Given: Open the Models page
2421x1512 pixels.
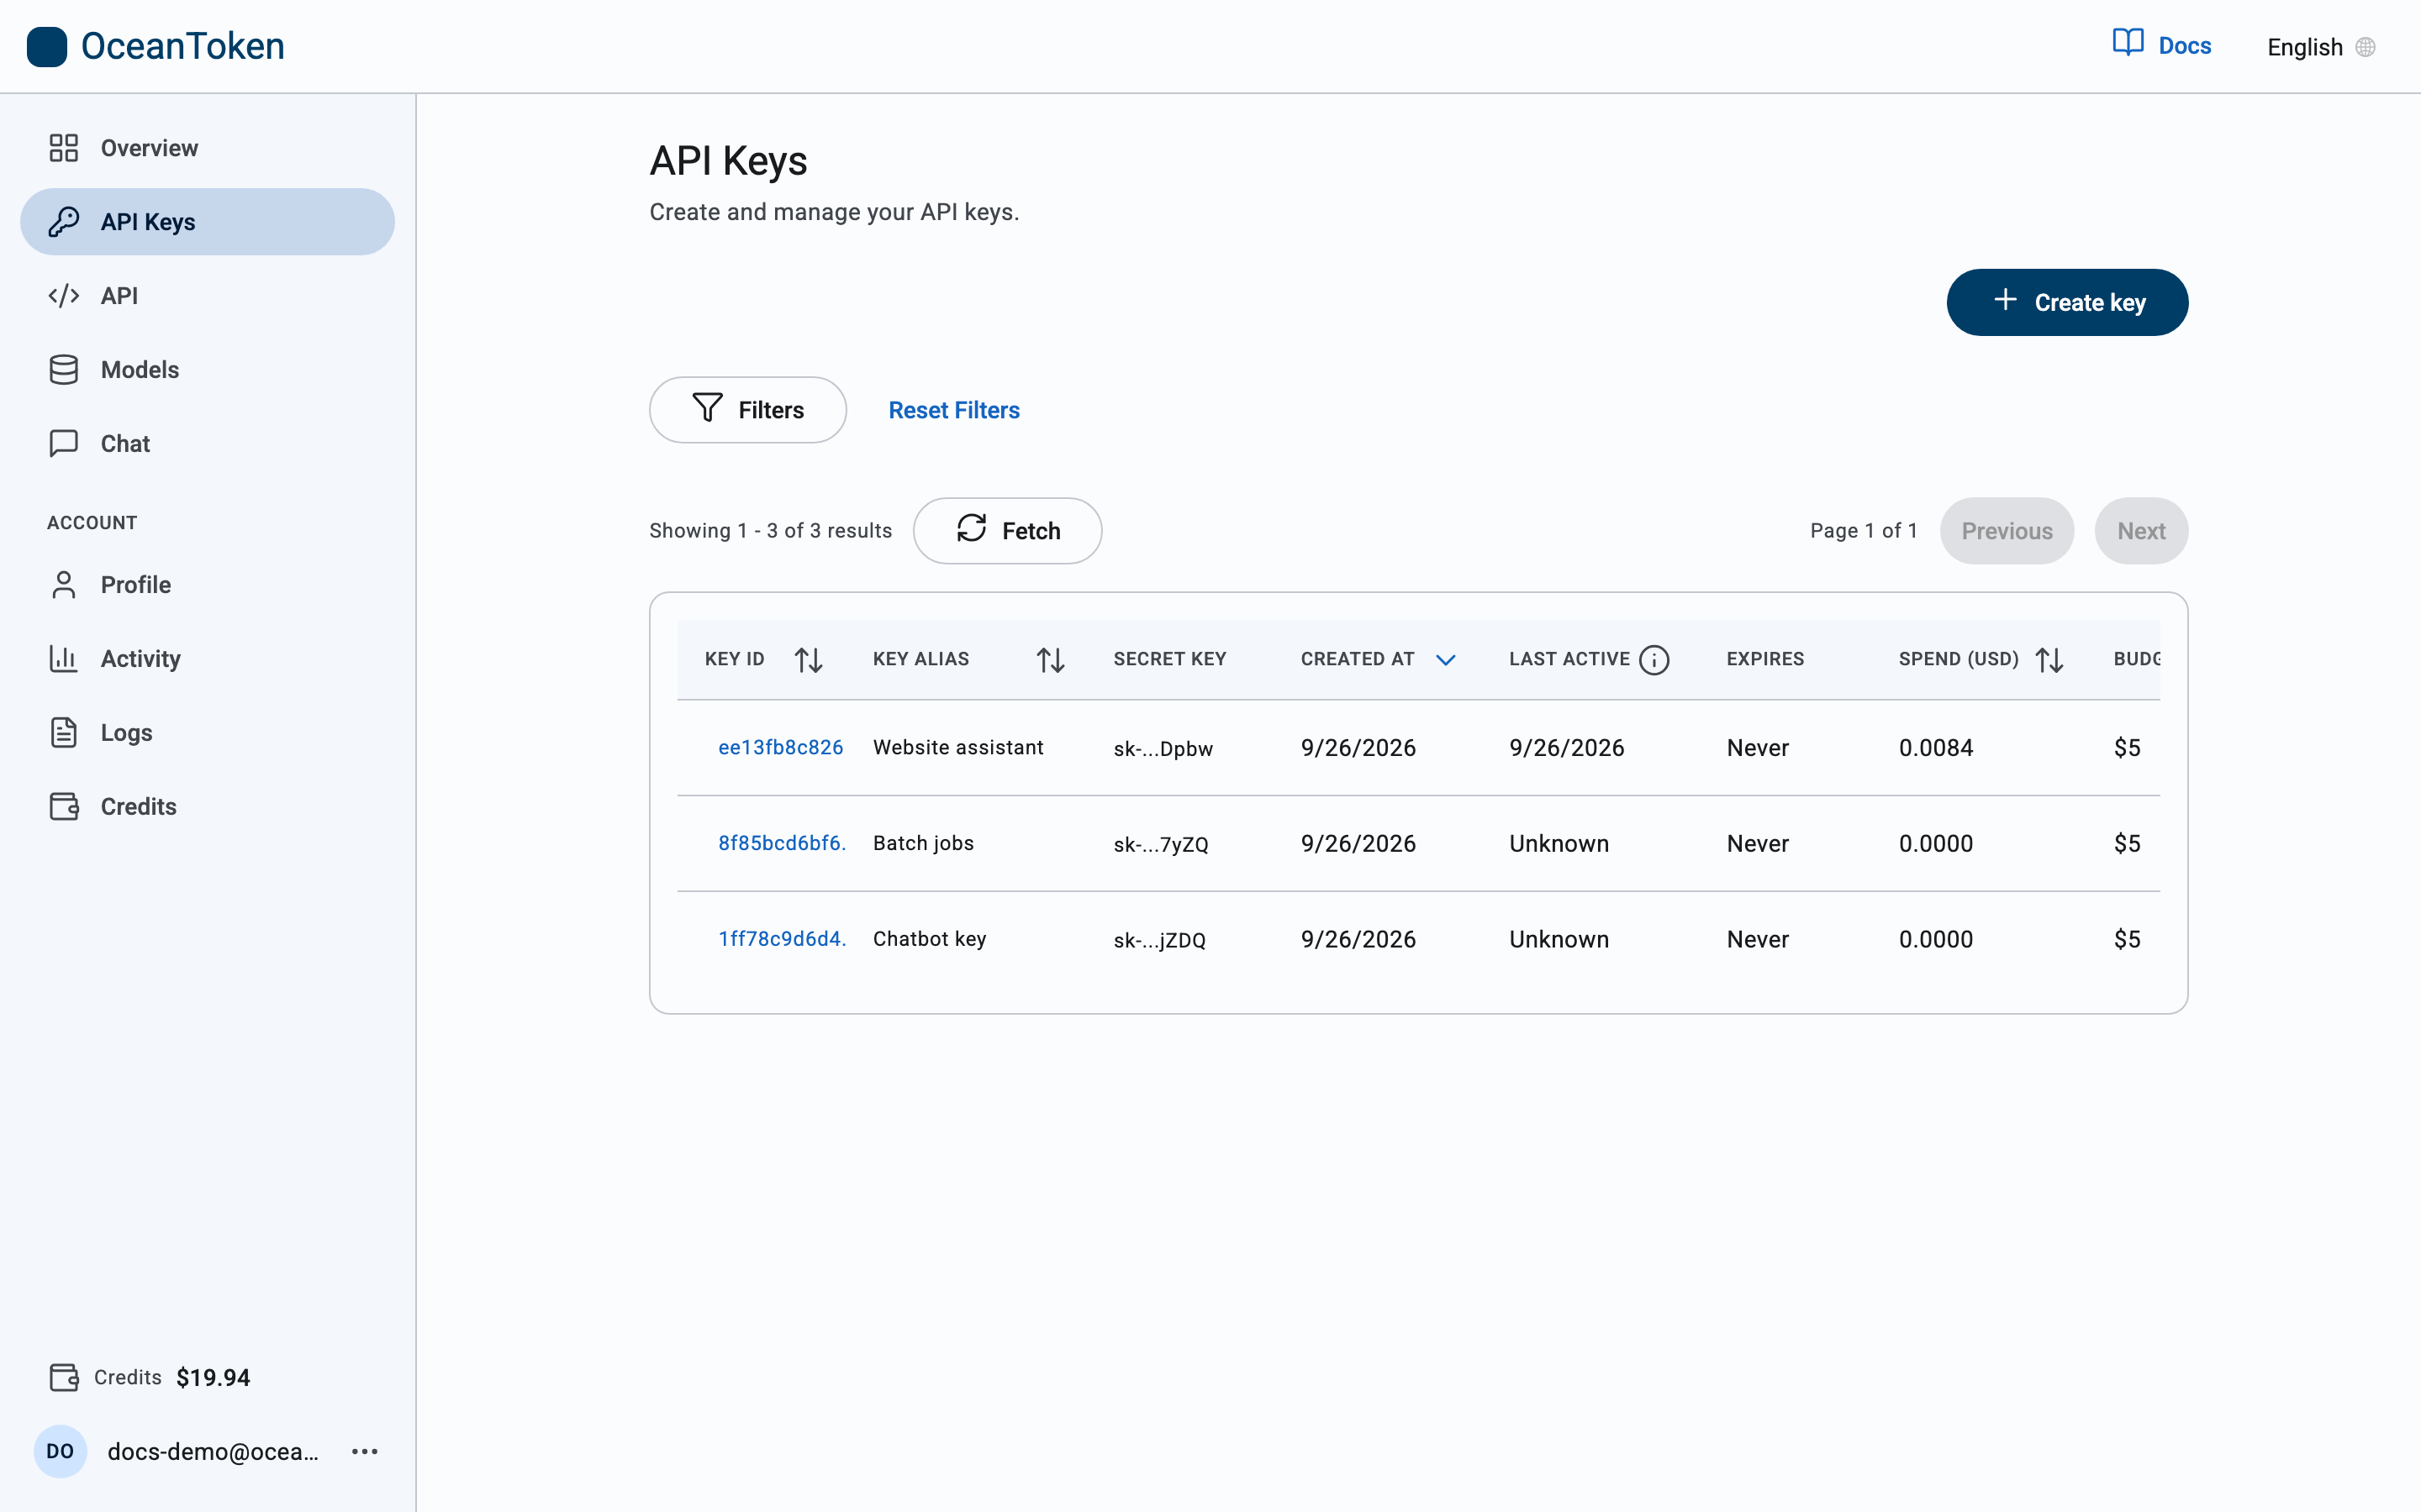Looking at the screenshot, I should click(x=207, y=369).
